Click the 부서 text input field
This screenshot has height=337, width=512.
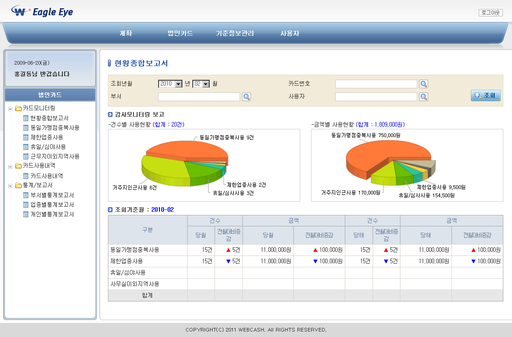199,97
